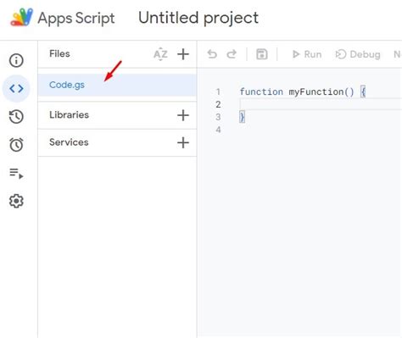Select the Code.gs file
The width and height of the screenshot is (402, 338).
(117, 85)
